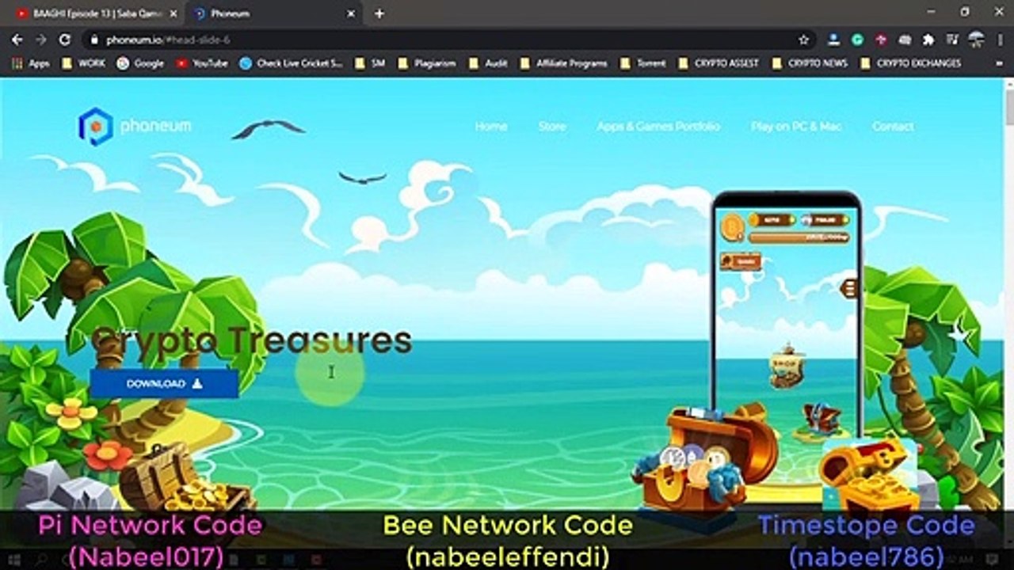The height and width of the screenshot is (570, 1014).
Task: Open the Google bookmark
Action: click(x=140, y=63)
